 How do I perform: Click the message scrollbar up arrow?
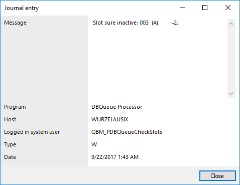(x=231, y=24)
